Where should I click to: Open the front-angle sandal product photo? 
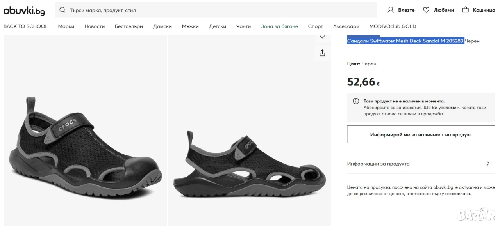tap(85, 131)
